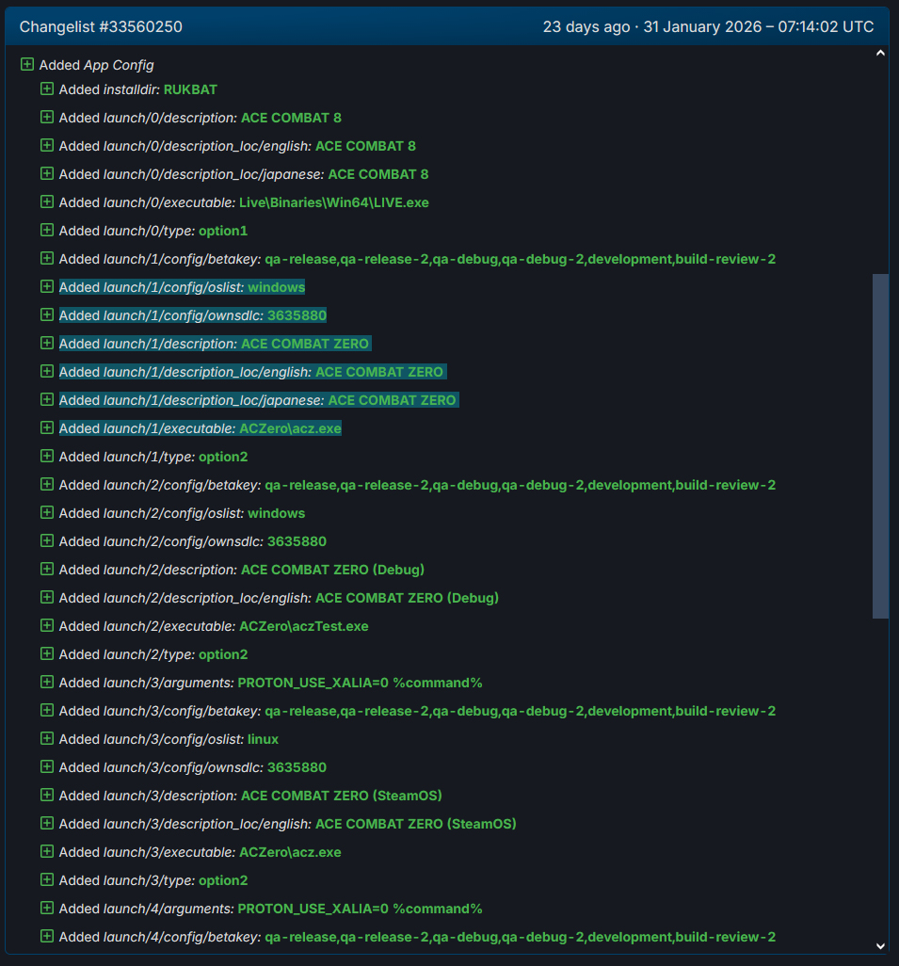This screenshot has height=966, width=899.
Task: Click 'ACE COMBAT ZERO (Debug)' in launch/2/description
Action: click(332, 570)
